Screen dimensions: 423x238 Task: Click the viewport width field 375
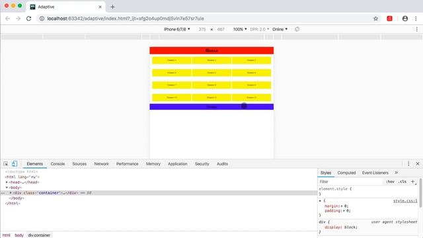point(202,29)
